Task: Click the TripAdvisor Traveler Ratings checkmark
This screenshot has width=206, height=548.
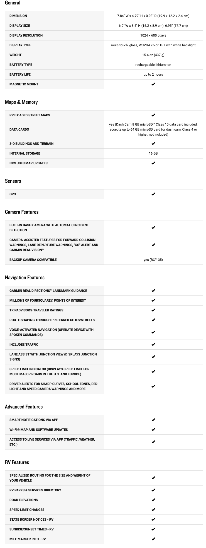Action: point(153,310)
